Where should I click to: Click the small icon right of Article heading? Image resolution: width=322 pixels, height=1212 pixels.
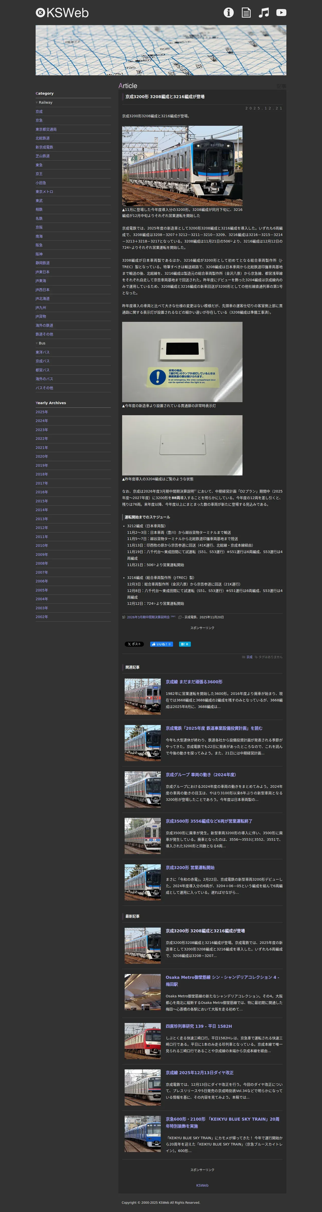click(281, 86)
